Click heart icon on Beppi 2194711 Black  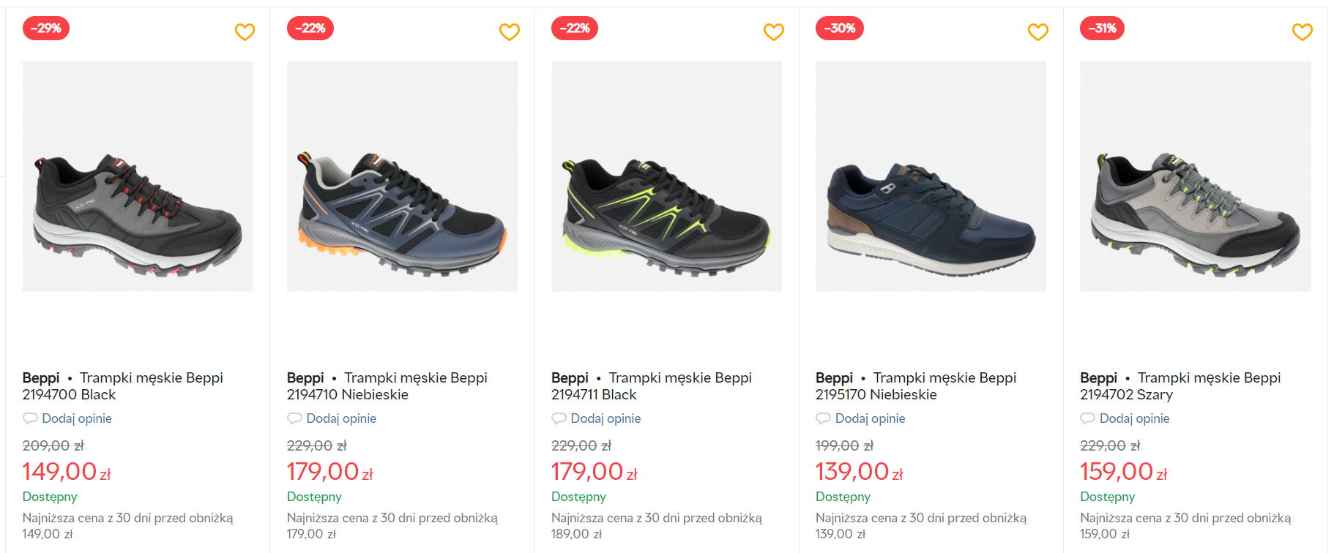click(773, 31)
